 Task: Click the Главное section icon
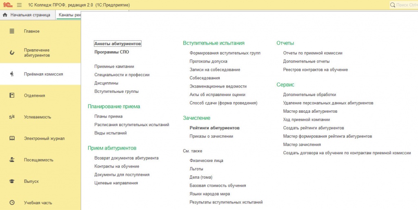[12, 31]
